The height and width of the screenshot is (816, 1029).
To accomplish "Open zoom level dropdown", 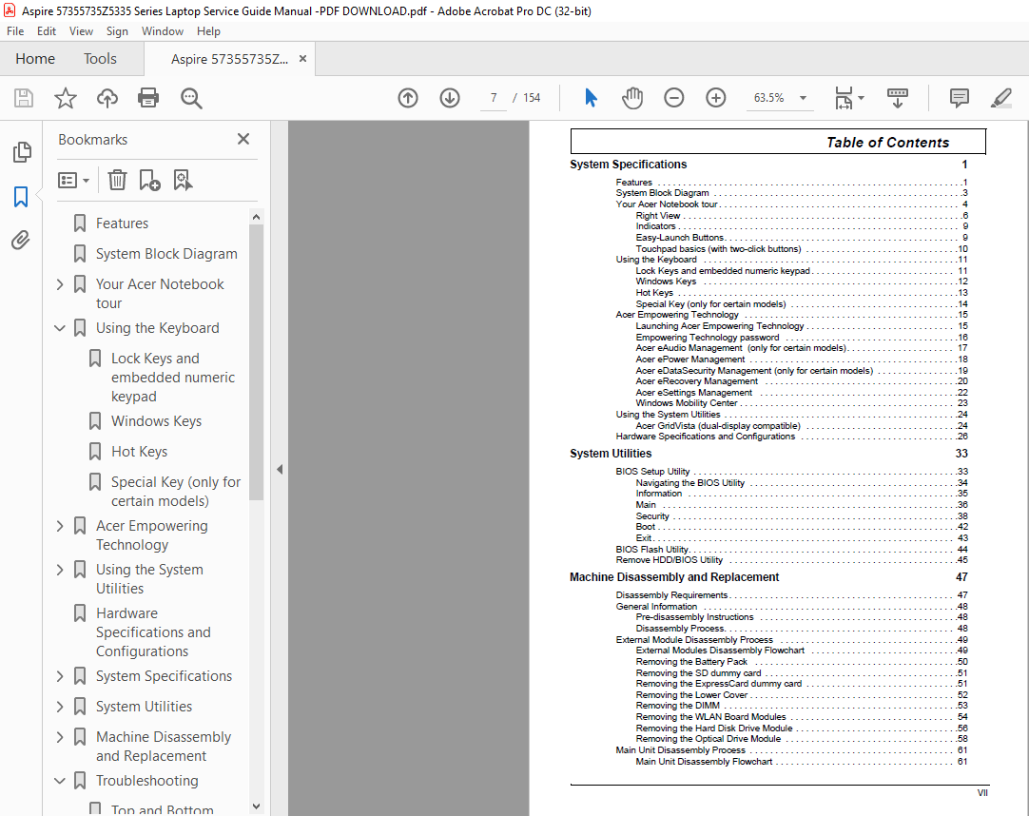I will pos(803,98).
